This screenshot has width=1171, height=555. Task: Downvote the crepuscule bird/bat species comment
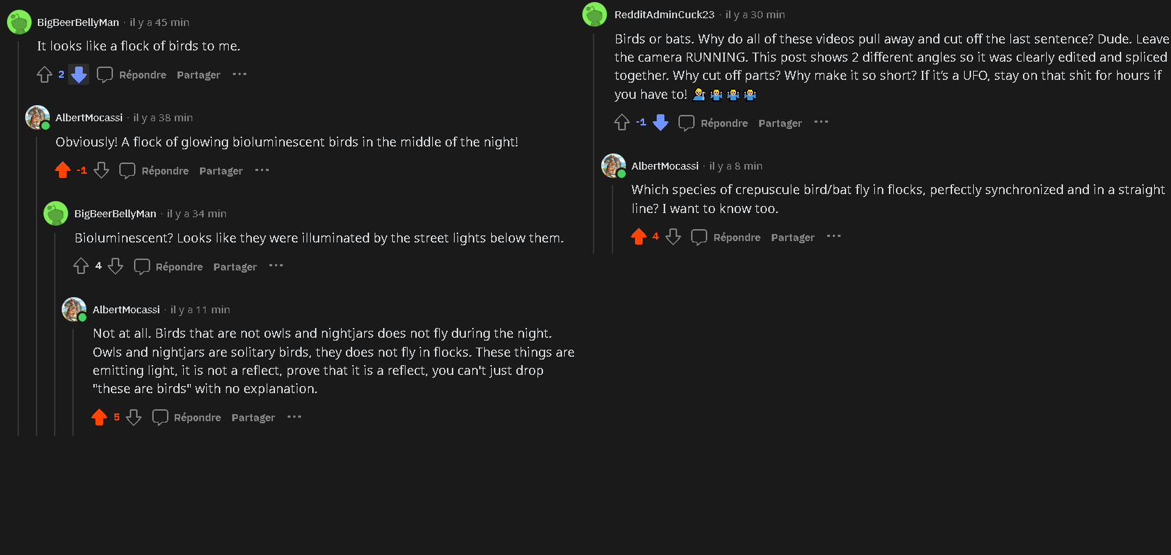673,237
